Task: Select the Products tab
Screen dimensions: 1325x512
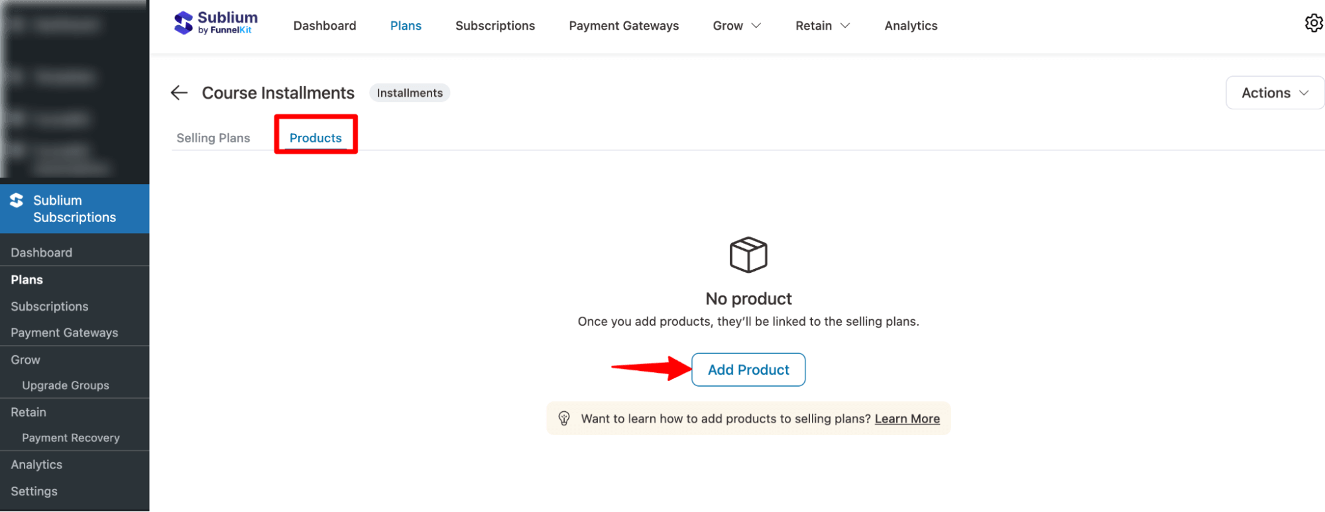Action: tap(316, 137)
